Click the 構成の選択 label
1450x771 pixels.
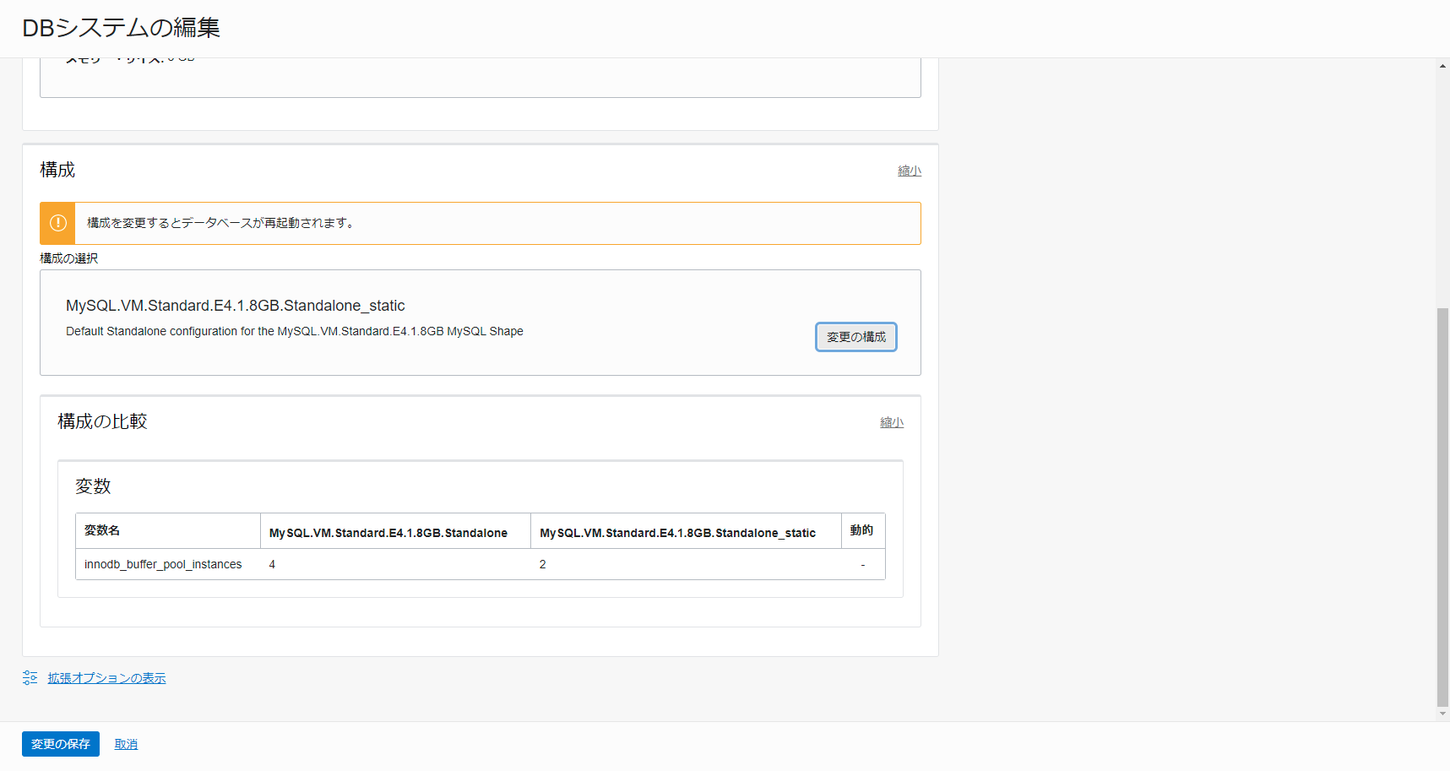[x=69, y=258]
